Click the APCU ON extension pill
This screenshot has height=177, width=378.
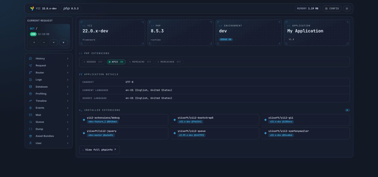pyautogui.click(x=116, y=62)
